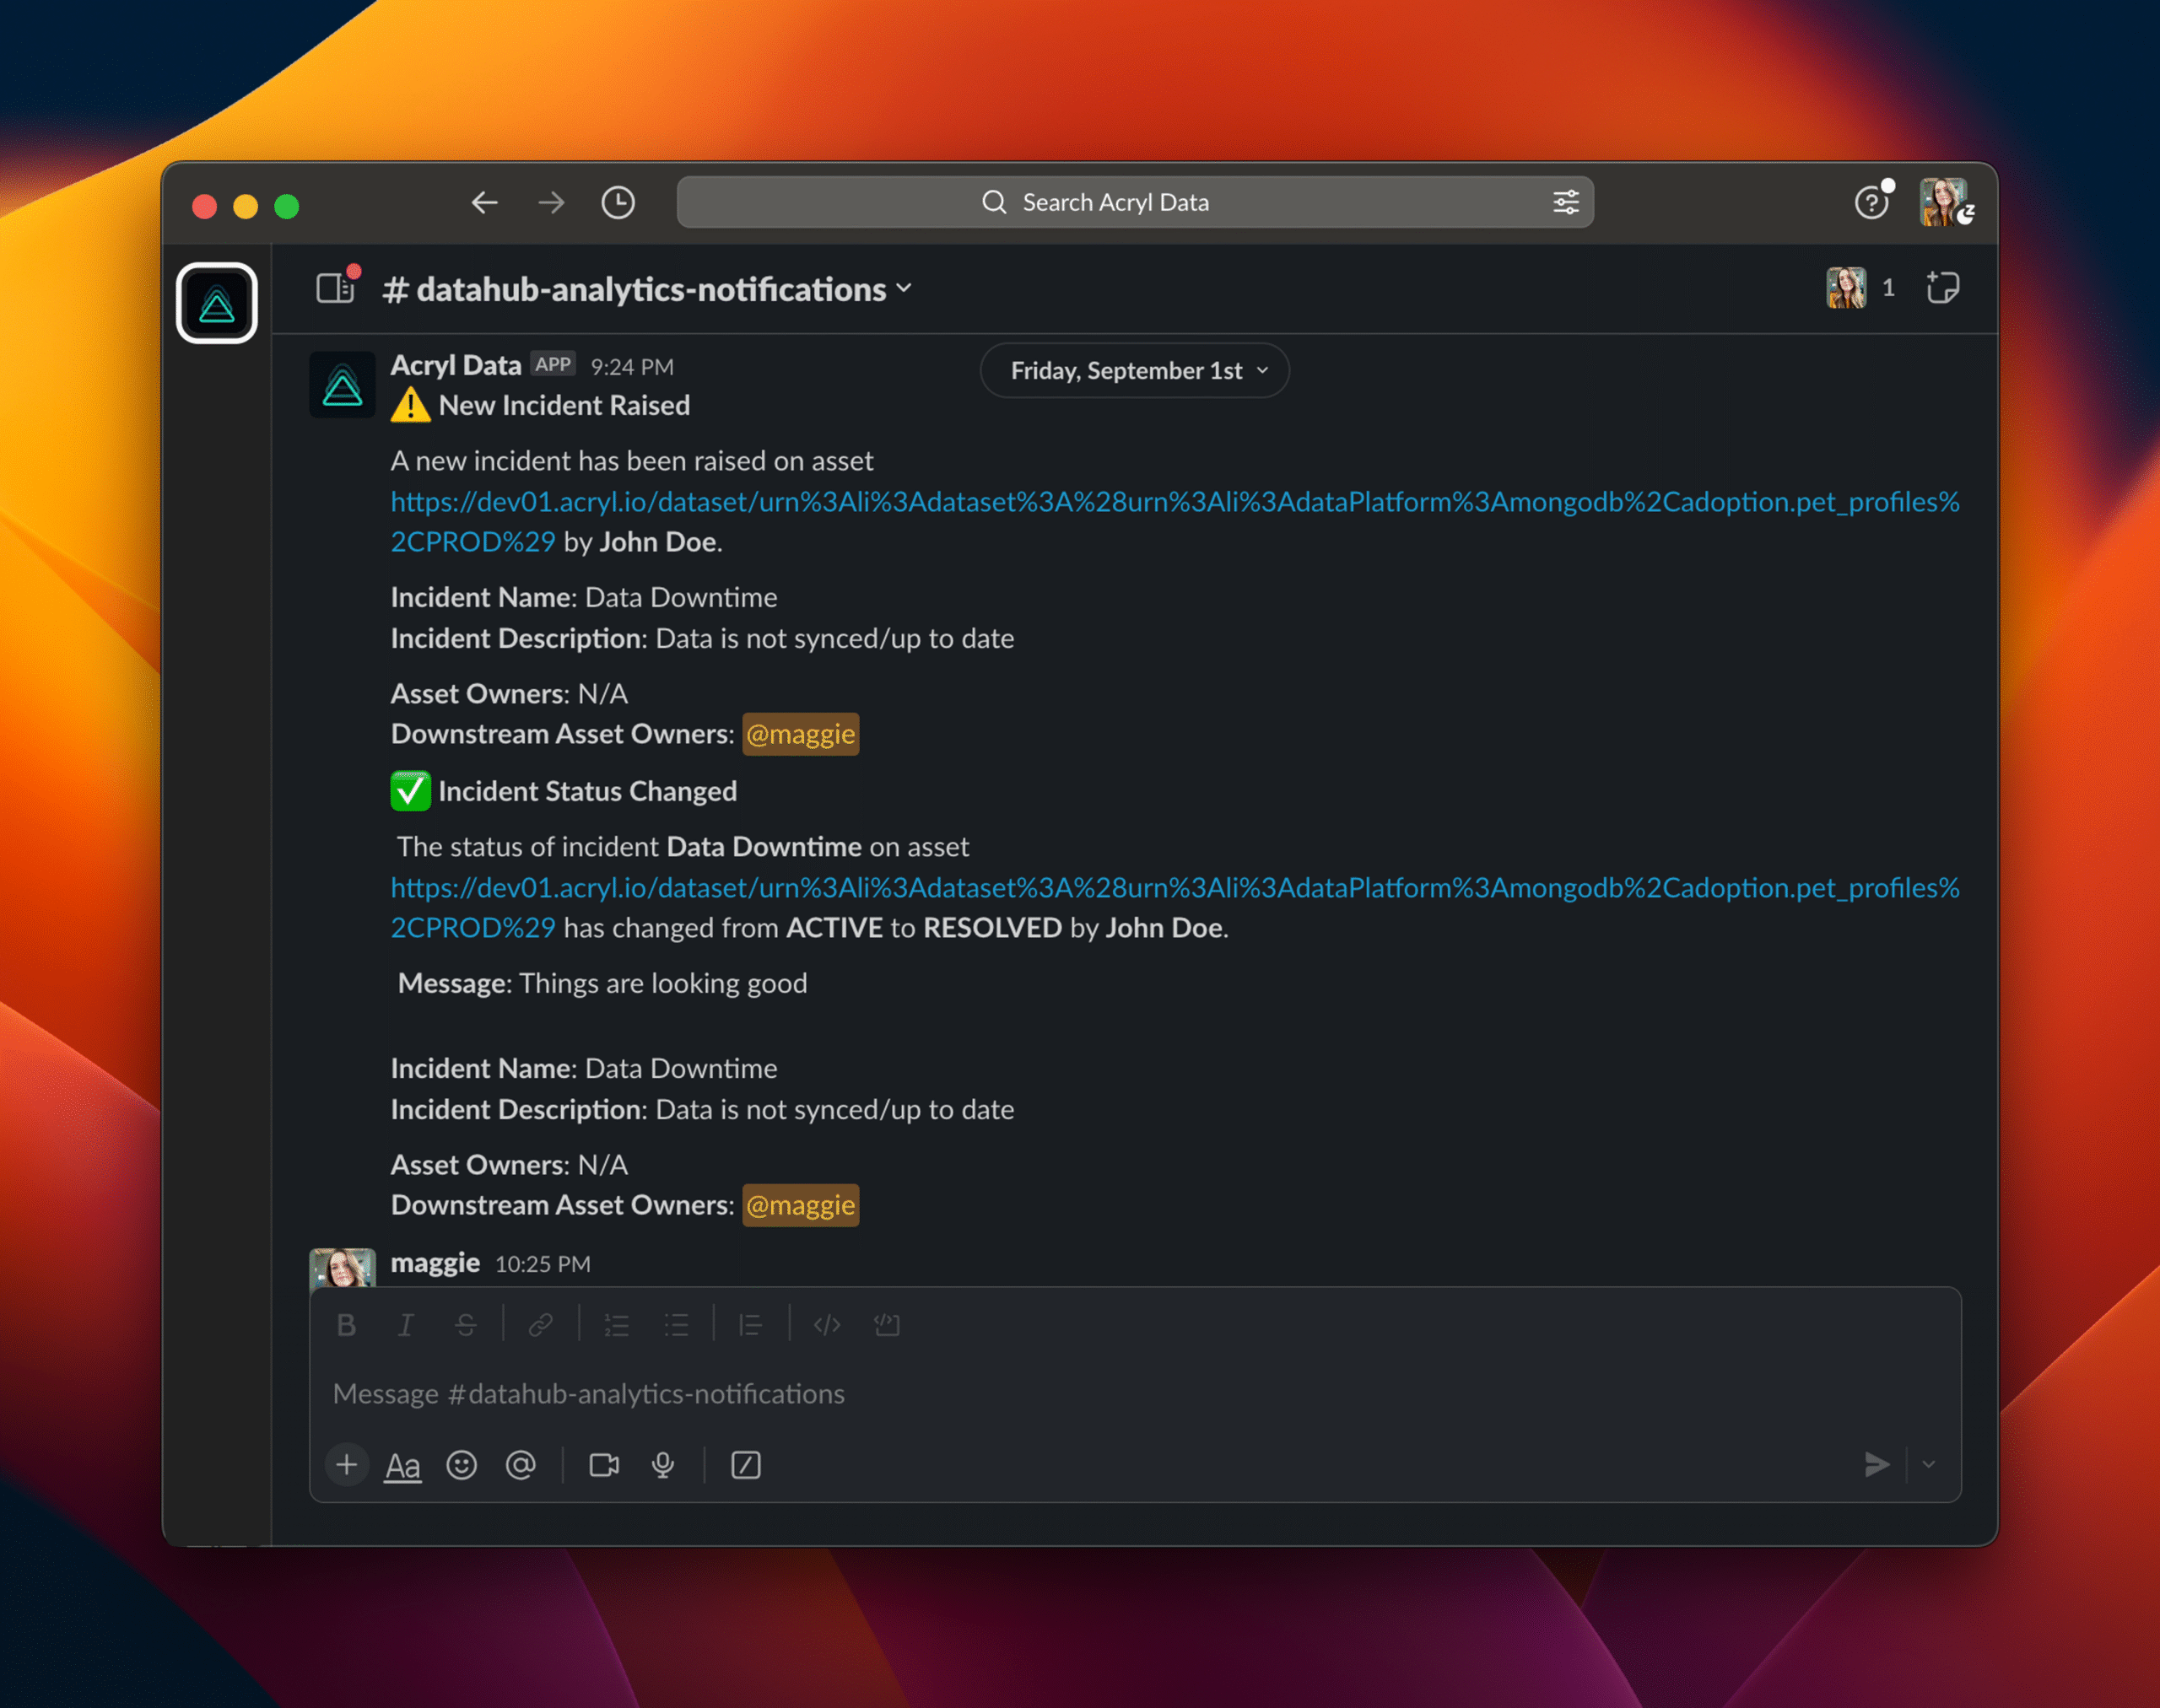
Task: Open slash shortcuts icon
Action: [747, 1465]
